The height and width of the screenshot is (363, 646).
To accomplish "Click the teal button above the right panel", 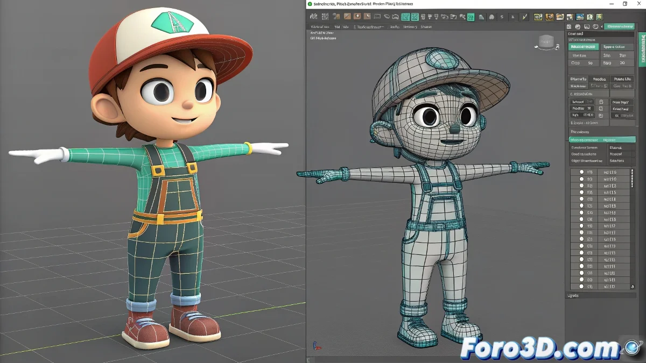I will coord(619,26).
